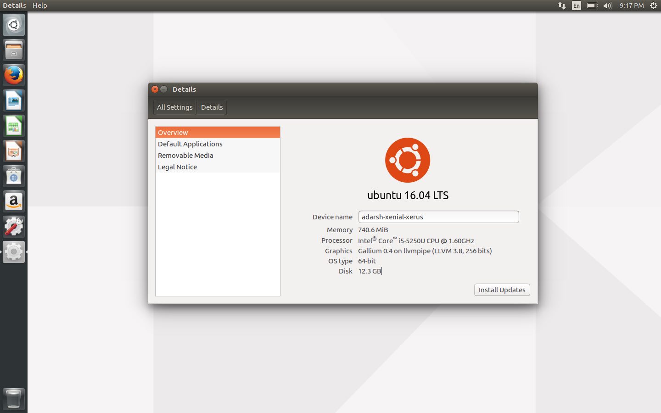The width and height of the screenshot is (661, 413).
Task: Open the session power gear menu
Action: coord(654,6)
